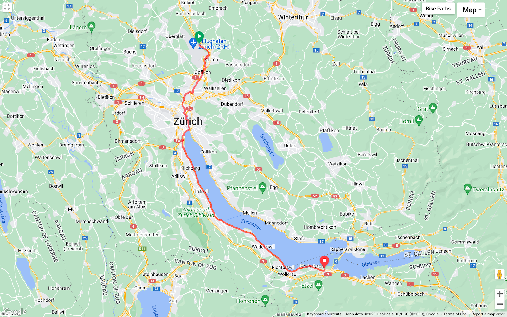Click the Lägern mountain marker

pyautogui.click(x=91, y=27)
